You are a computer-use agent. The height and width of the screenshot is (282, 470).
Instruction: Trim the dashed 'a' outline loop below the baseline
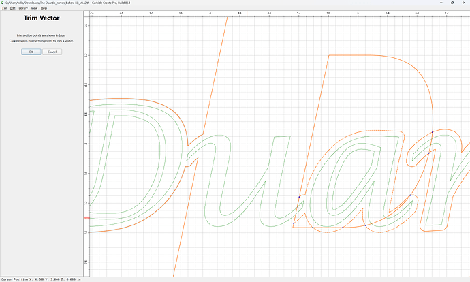(328, 232)
